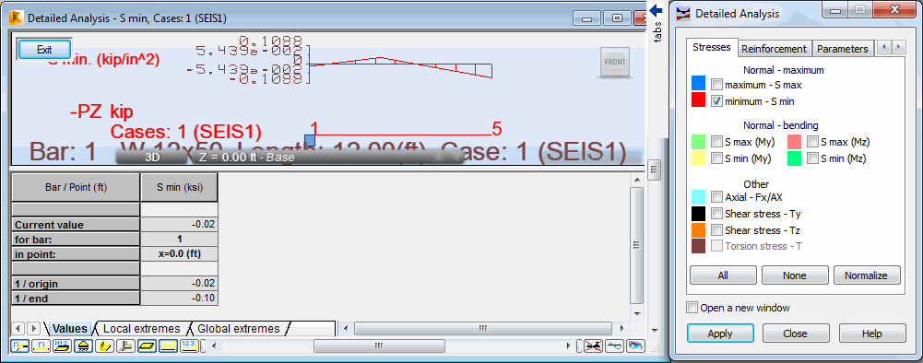This screenshot has height=363, width=923.
Task: Open the Global extremes tab
Action: click(239, 328)
